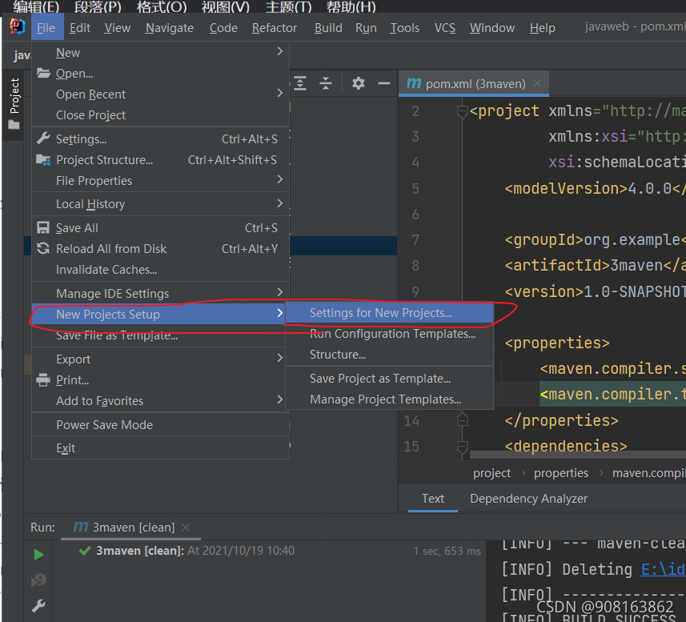Expand File Properties submenu

(280, 179)
